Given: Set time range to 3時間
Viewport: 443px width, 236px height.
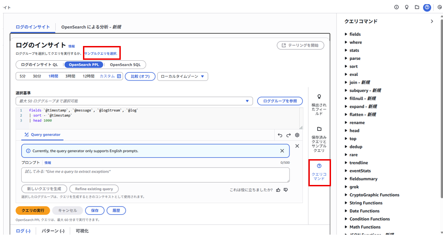Looking at the screenshot, I should click(x=70, y=76).
